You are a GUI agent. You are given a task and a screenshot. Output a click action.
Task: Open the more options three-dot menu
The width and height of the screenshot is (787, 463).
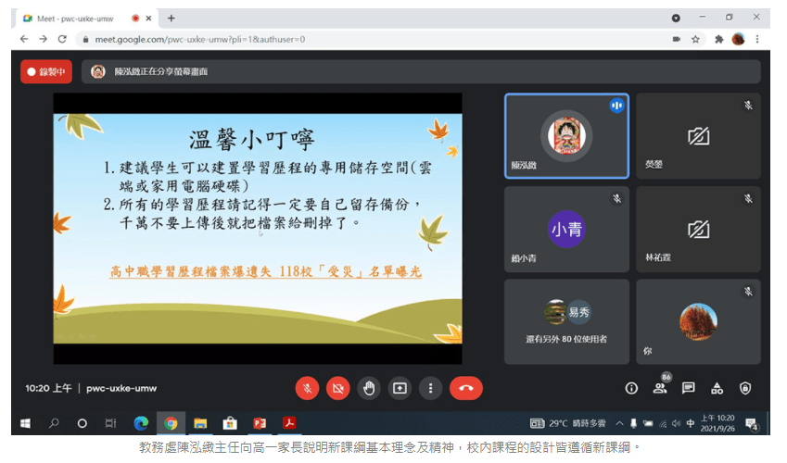click(430, 389)
